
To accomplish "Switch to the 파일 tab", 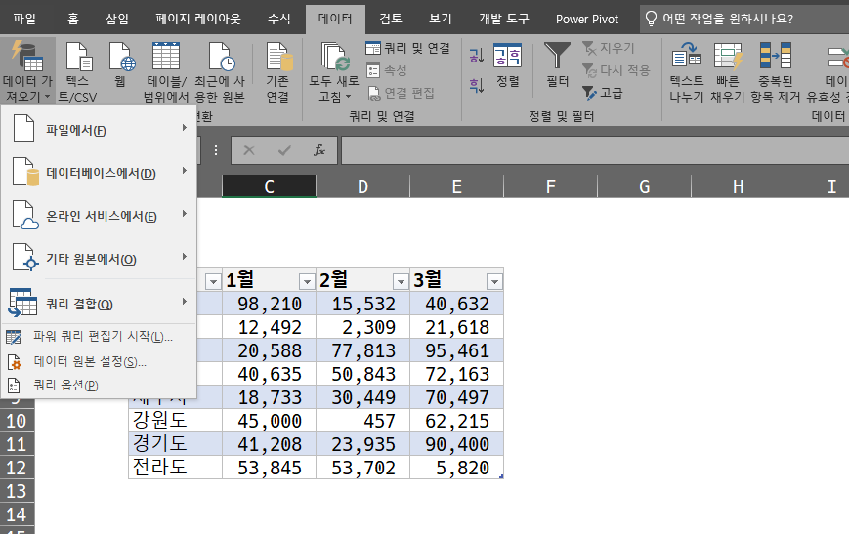I will tap(24, 19).
